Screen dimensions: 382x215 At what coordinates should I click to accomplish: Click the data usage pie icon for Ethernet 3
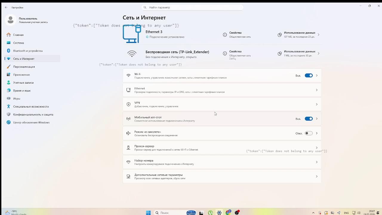[x=280, y=35]
